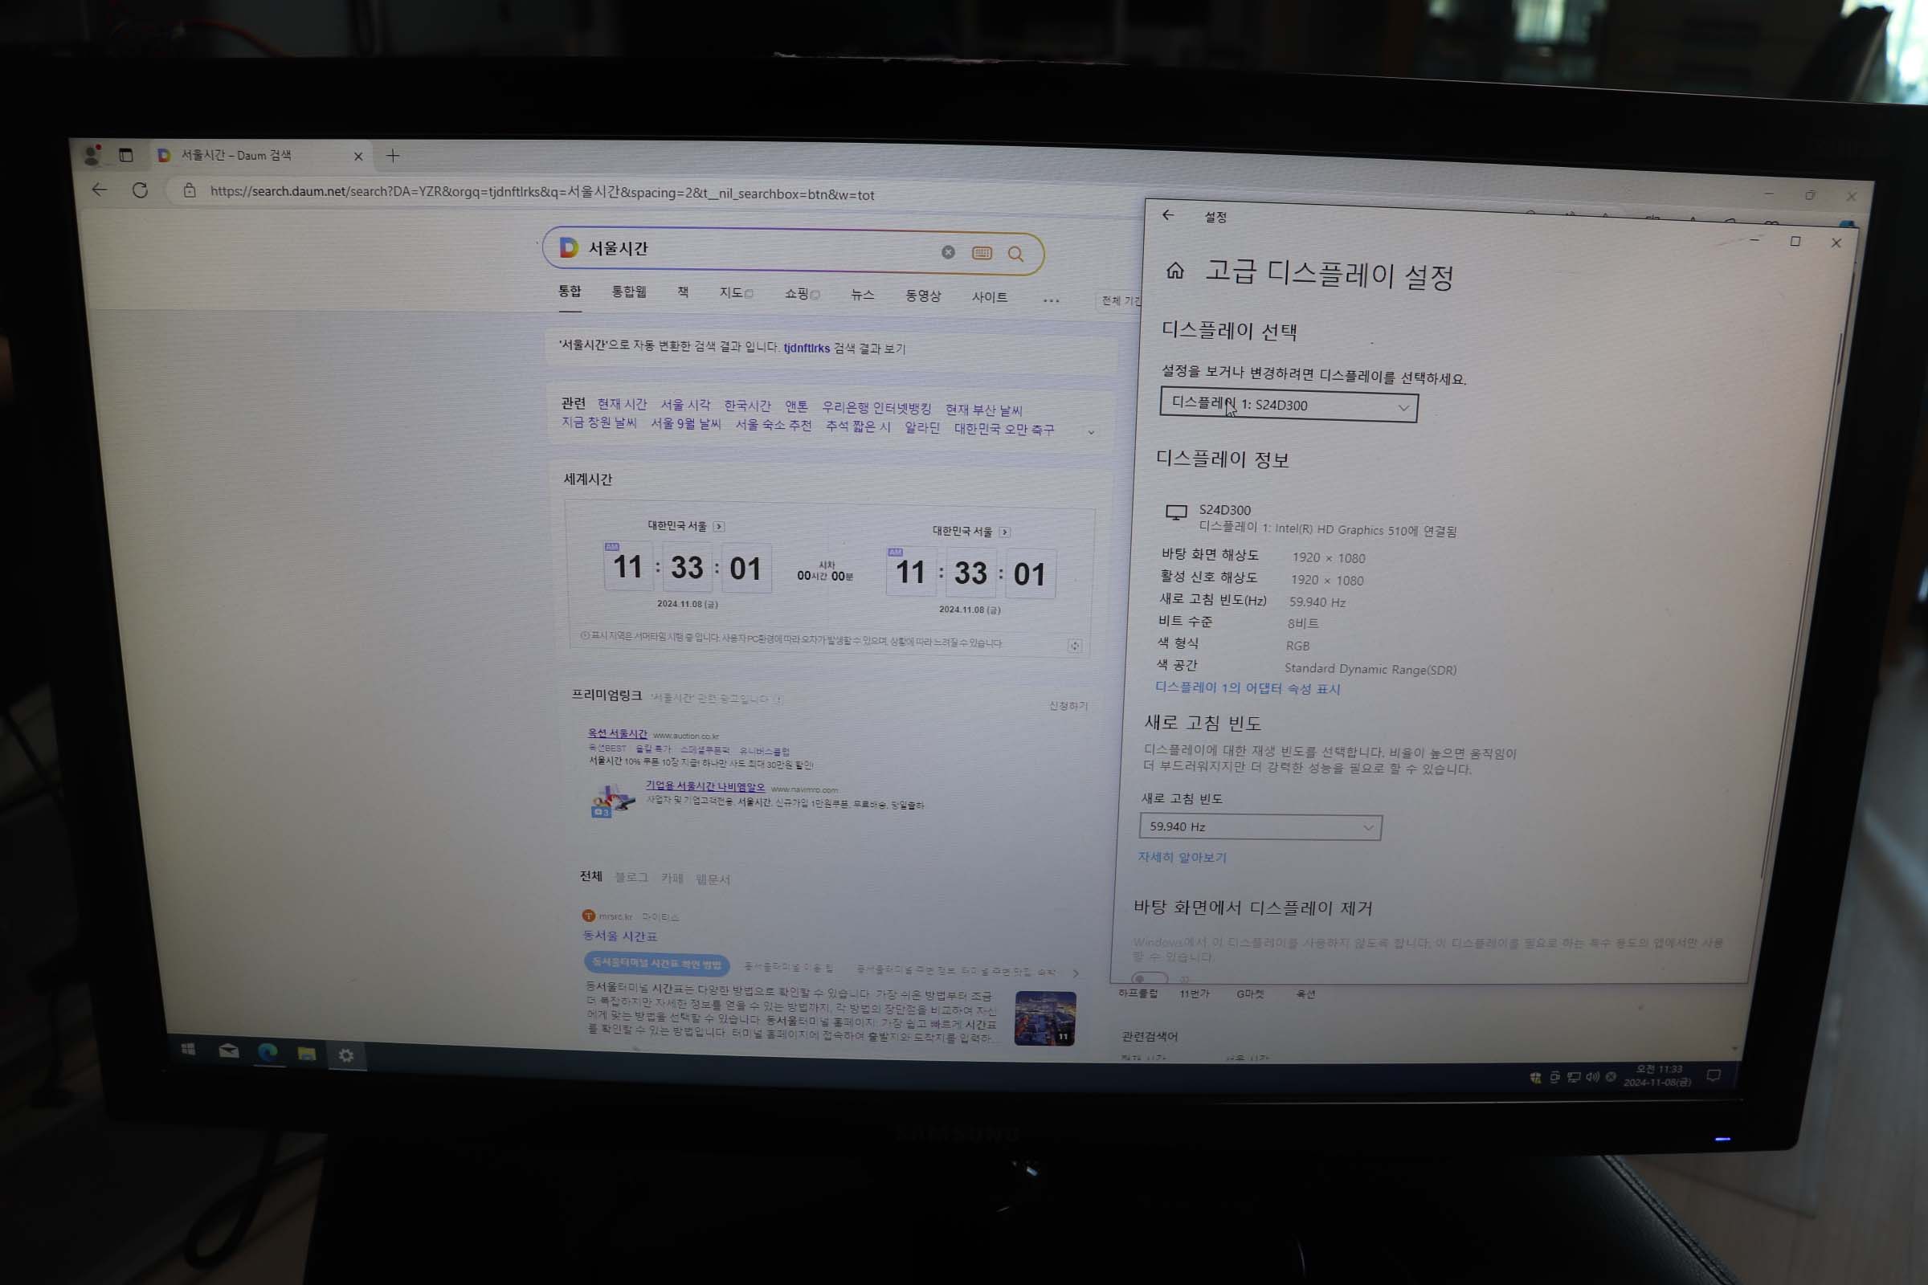Image resolution: width=1928 pixels, height=1285 pixels.
Task: Open the Windows Start menu
Action: click(x=188, y=1049)
